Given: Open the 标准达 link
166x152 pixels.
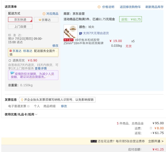Looking at the screenshot, I should [28, 51].
